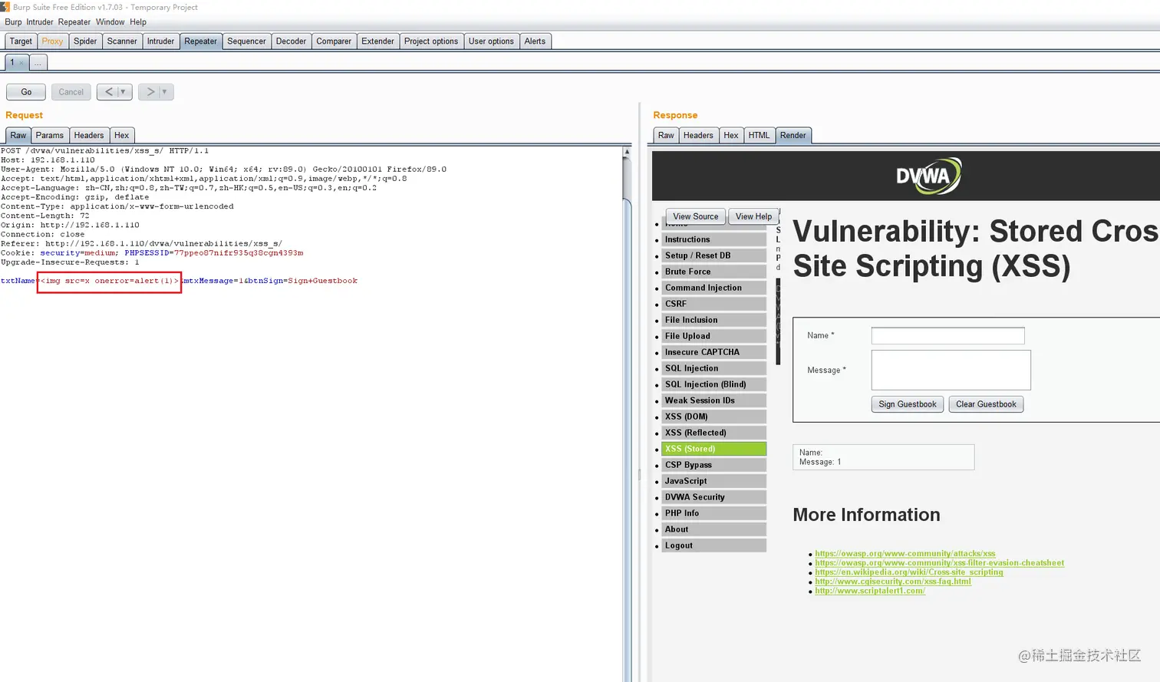Open the Help menu

(x=138, y=22)
